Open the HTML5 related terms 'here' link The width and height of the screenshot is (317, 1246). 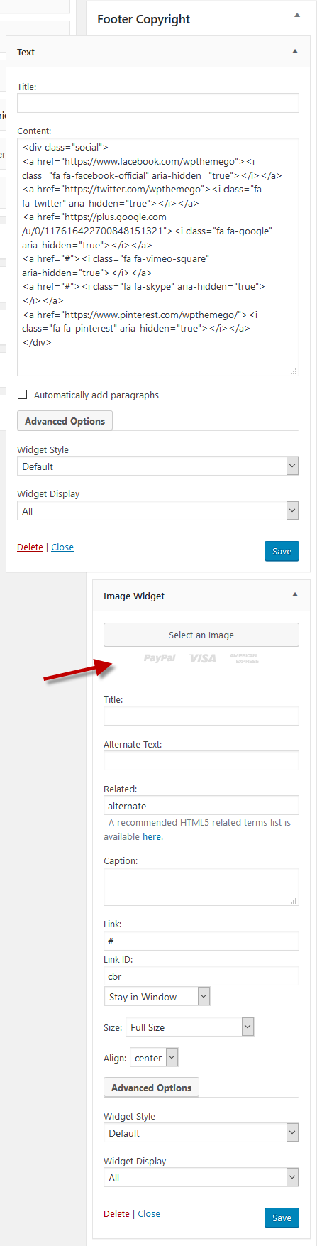tap(152, 837)
